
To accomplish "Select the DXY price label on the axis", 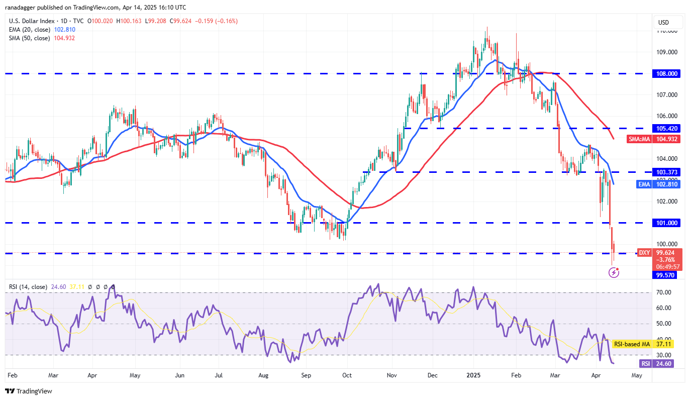I will (x=644, y=253).
